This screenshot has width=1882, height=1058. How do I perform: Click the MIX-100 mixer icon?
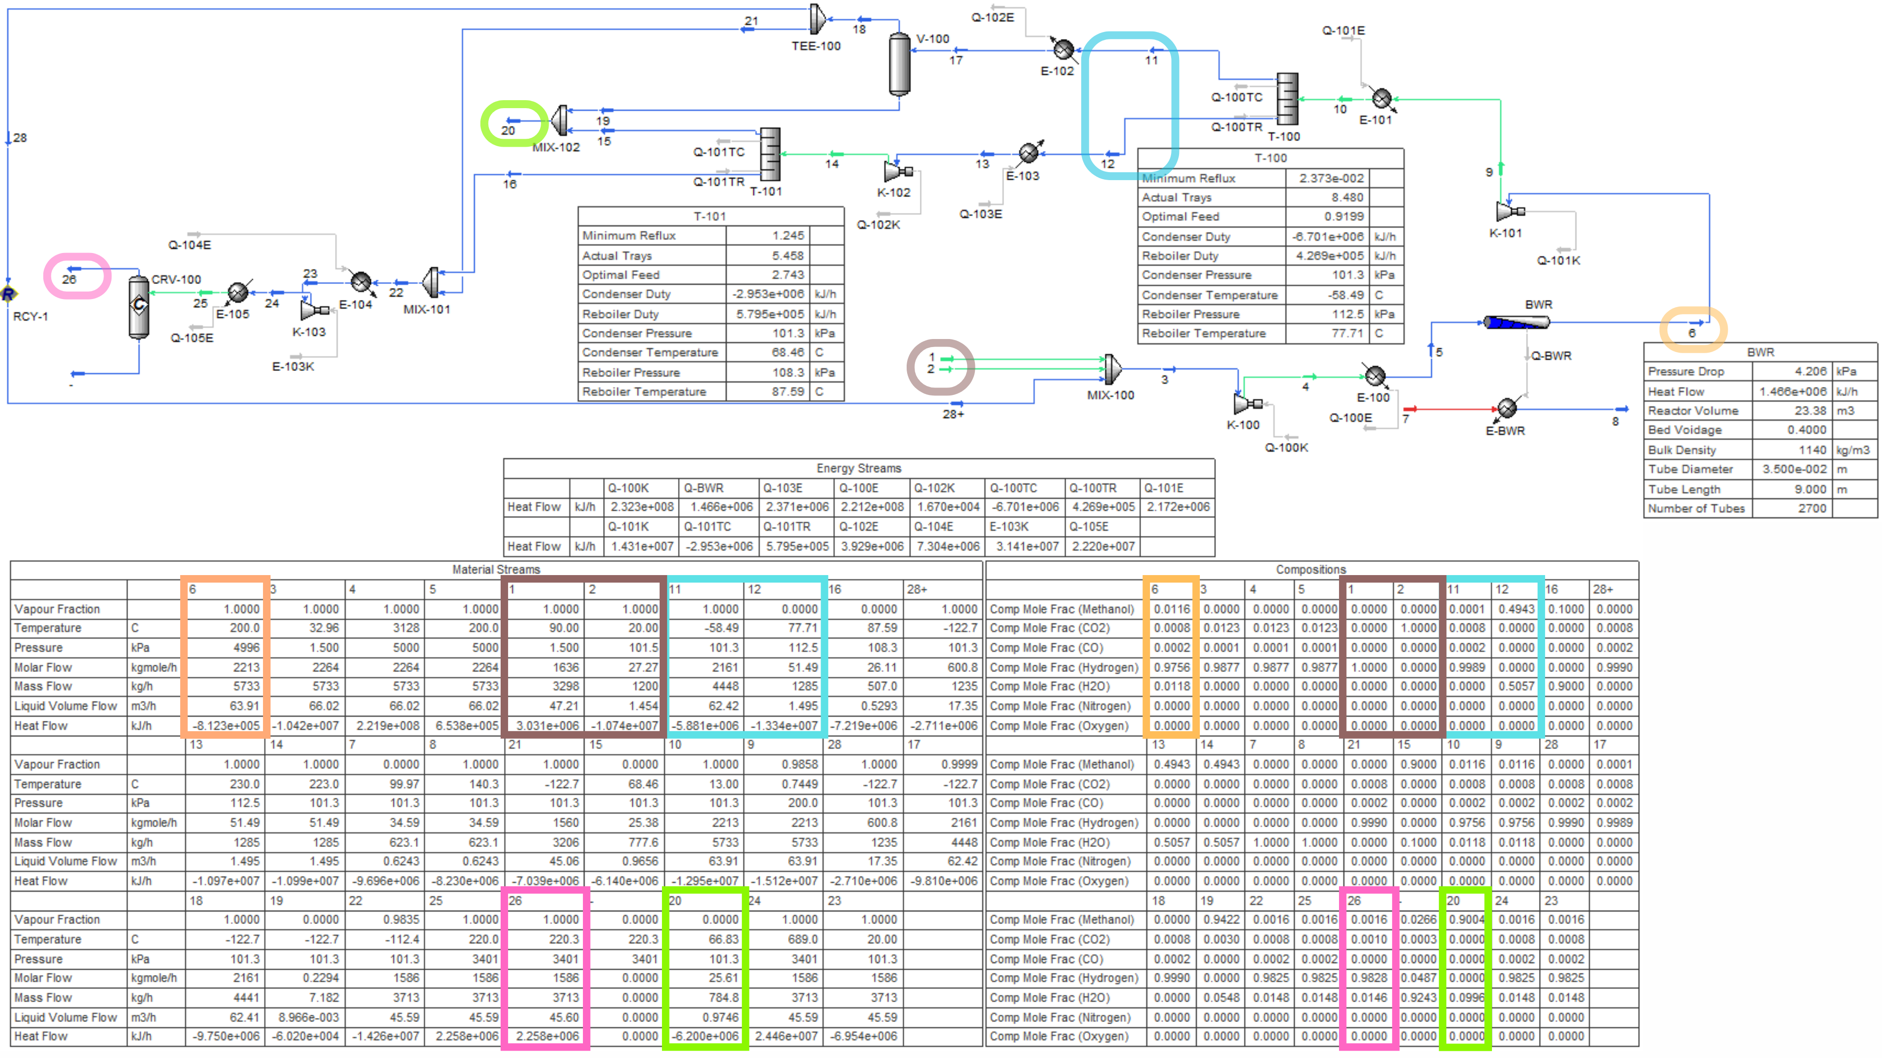click(x=1112, y=370)
